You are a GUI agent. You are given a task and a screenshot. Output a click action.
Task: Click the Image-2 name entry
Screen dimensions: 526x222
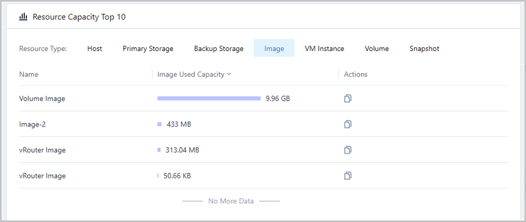(33, 124)
